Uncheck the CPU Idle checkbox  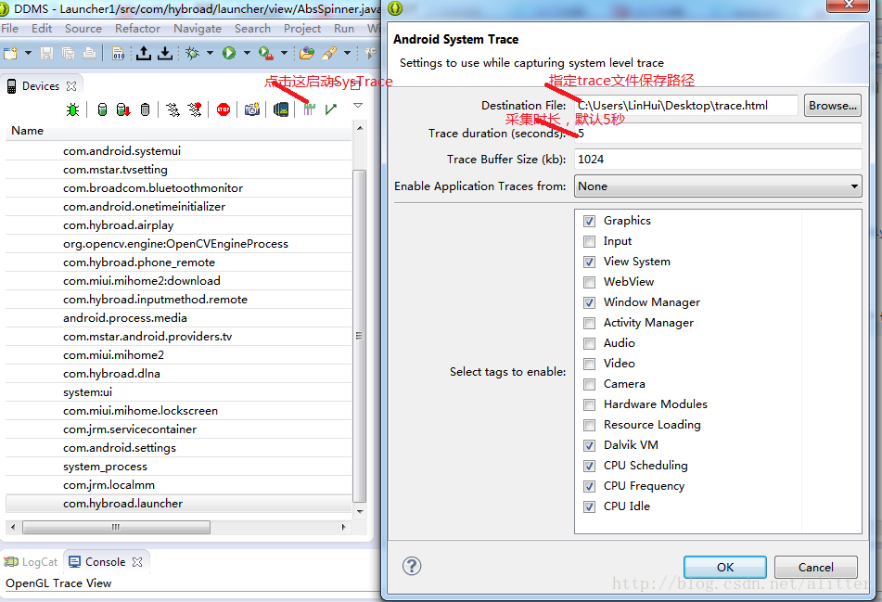click(x=589, y=506)
